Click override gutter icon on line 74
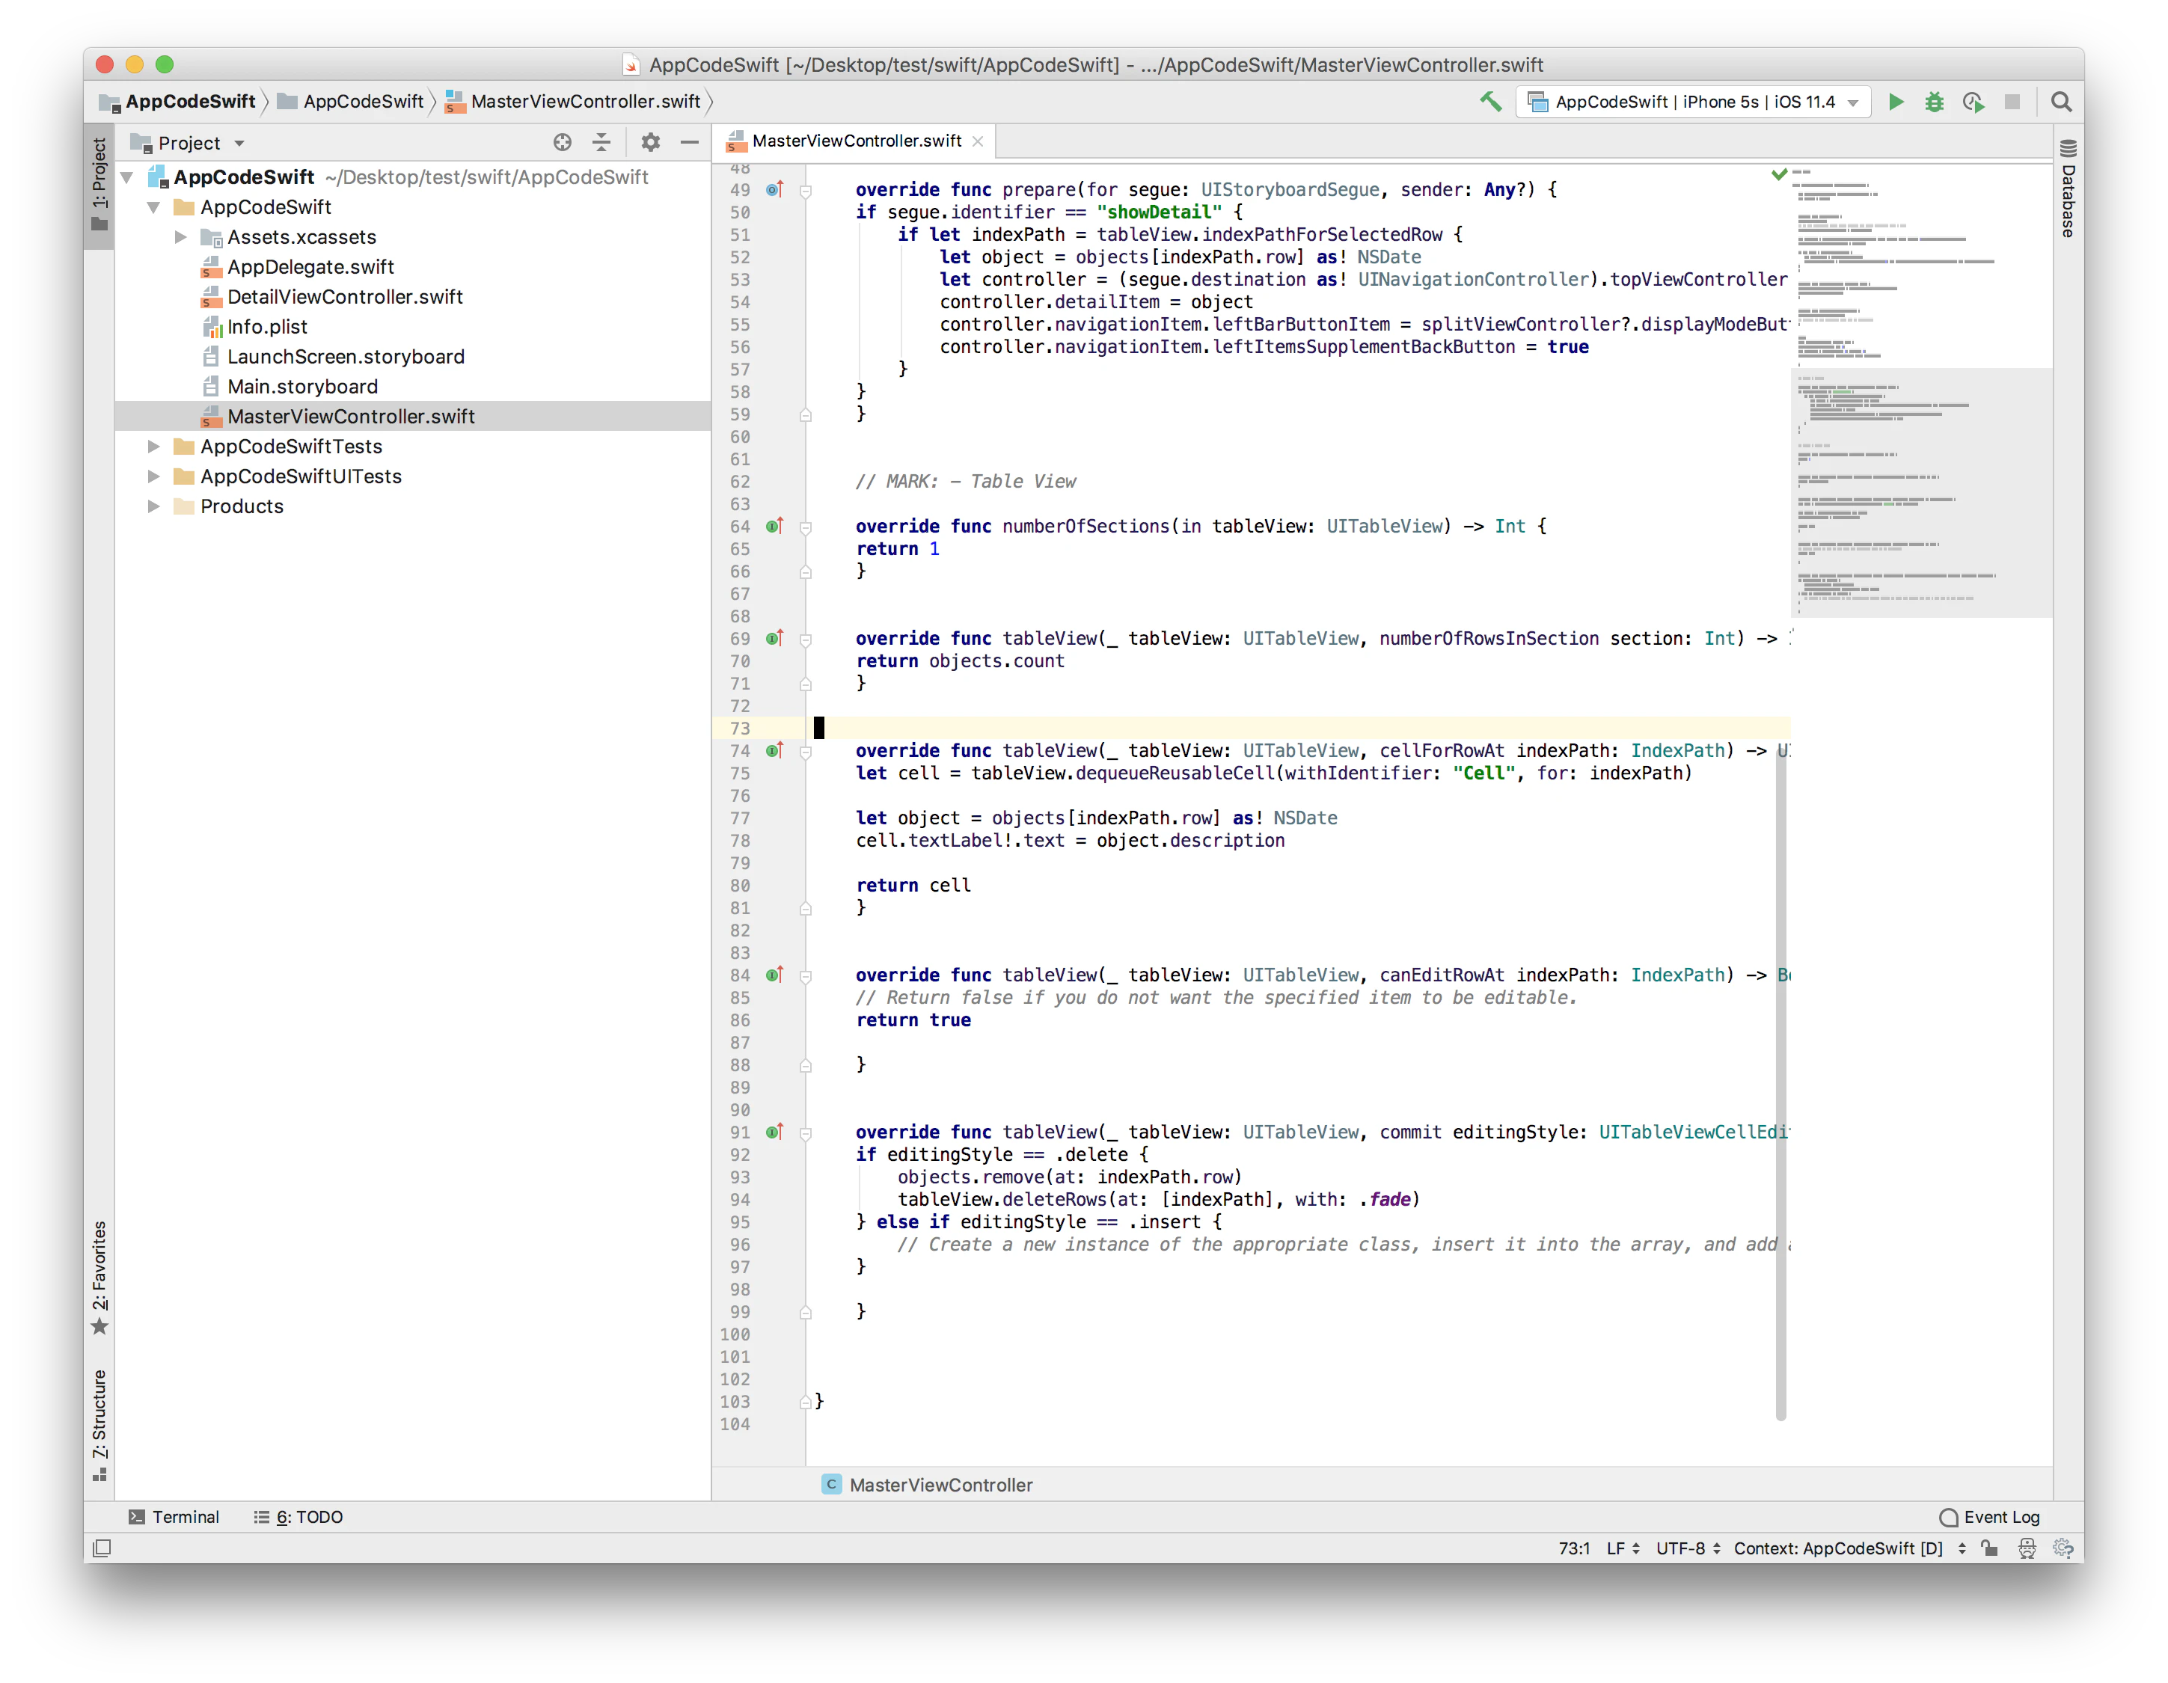Screen dimensions: 2168x1683 774,750
